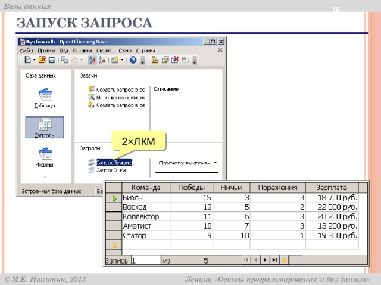Click the Edit object pencil icon

pos(165,60)
